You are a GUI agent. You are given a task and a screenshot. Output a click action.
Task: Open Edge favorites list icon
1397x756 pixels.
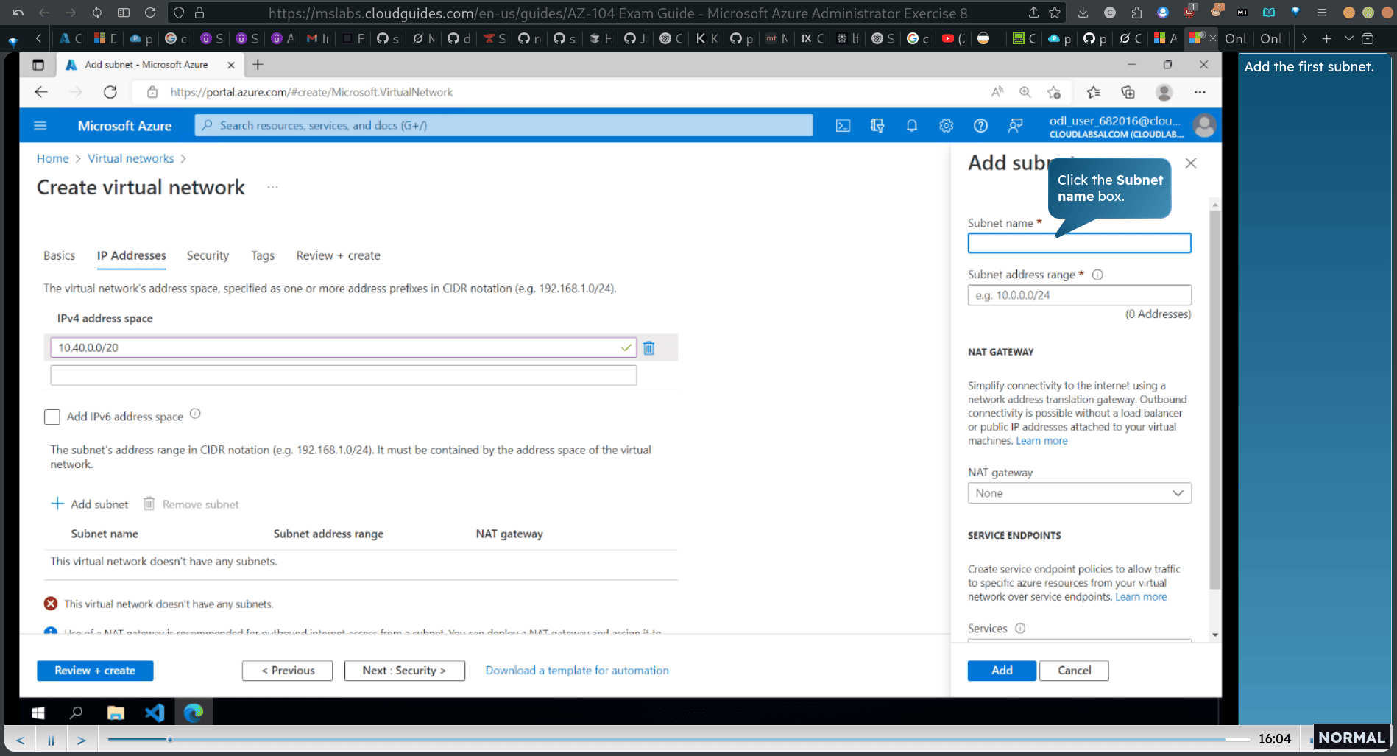1093,92
